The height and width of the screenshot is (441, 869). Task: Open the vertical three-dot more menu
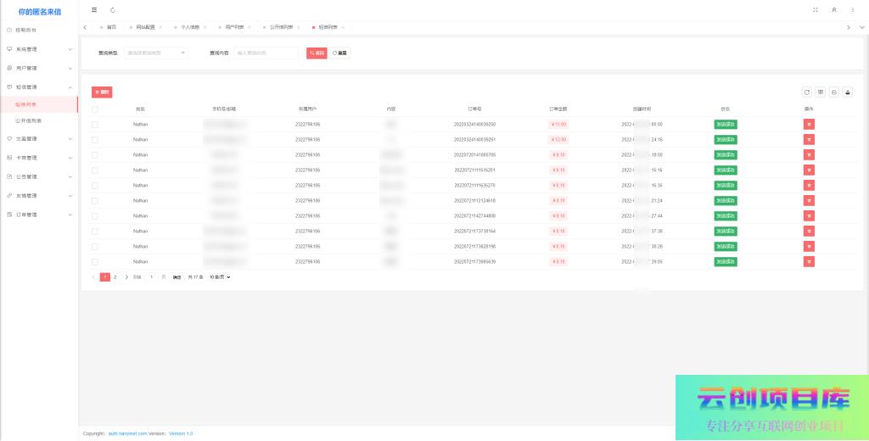(x=853, y=10)
